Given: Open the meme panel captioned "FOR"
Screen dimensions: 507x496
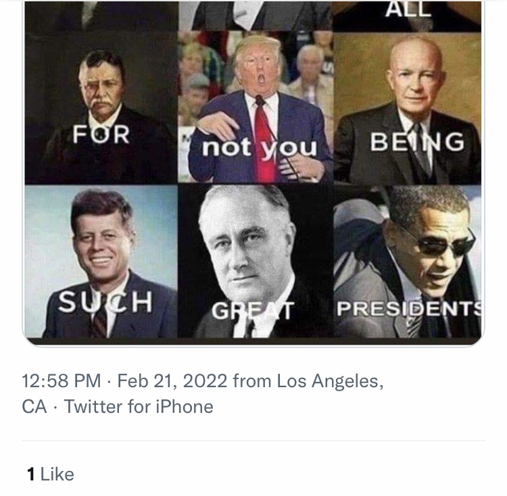Looking at the screenshot, I should pos(101,107).
